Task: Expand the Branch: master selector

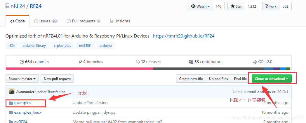Action: click(22, 79)
